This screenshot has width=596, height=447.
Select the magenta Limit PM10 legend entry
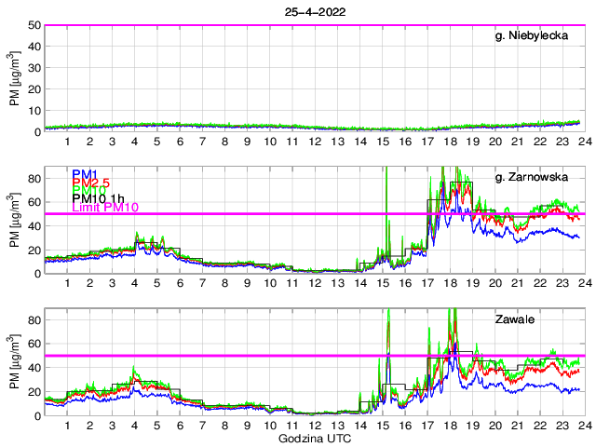[x=104, y=209]
